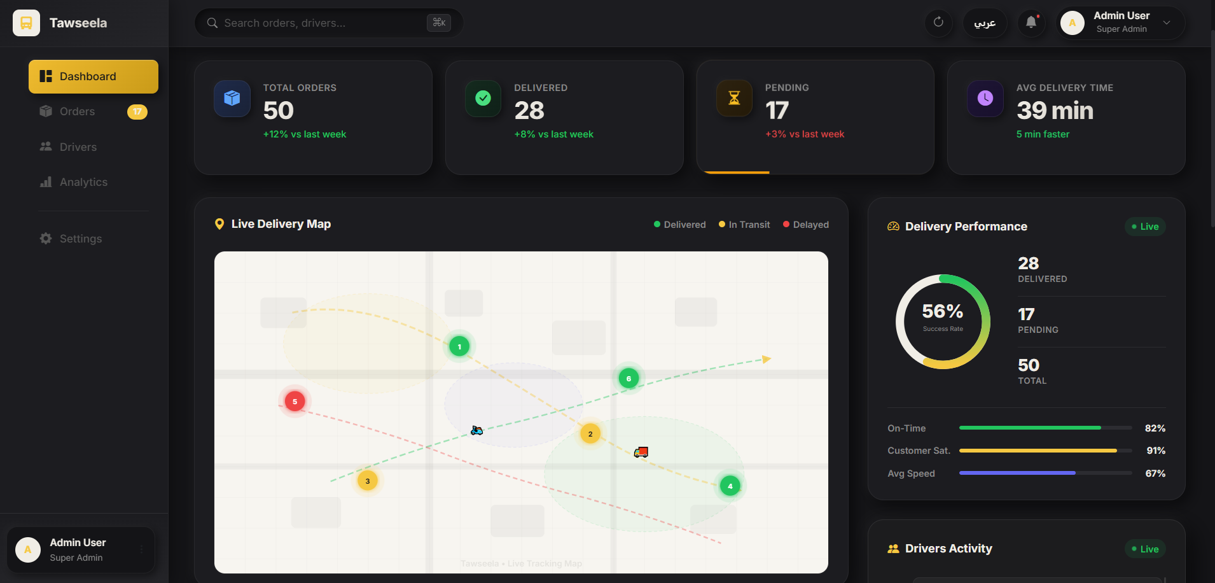Open the Orders menu item
1215x583 pixels.
point(94,111)
